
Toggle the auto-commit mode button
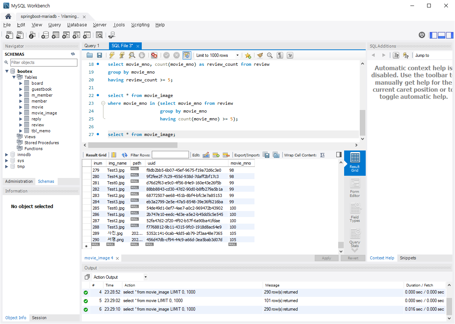tap(187, 55)
